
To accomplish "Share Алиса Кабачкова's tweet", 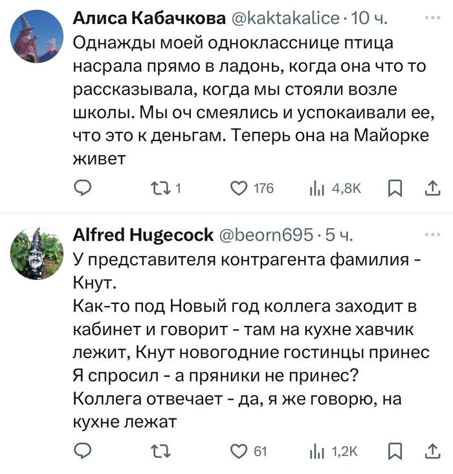I will [x=431, y=188].
